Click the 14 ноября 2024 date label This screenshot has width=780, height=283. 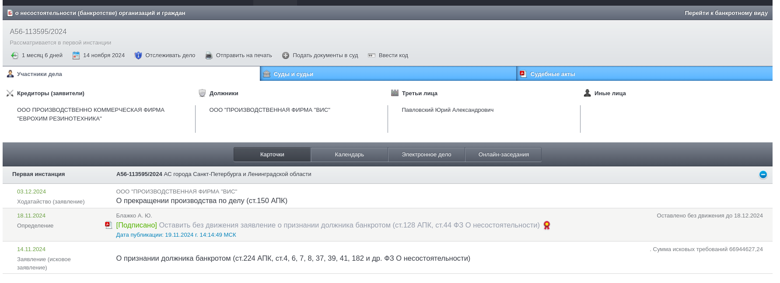click(x=104, y=55)
